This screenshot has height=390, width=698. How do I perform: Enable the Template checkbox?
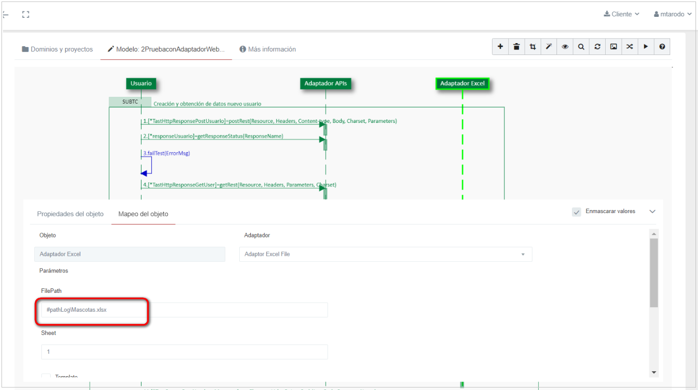pos(46,377)
